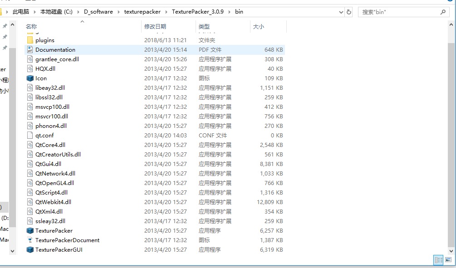Click the 6,257 KB size value
456x268 pixels.
tap(271, 230)
